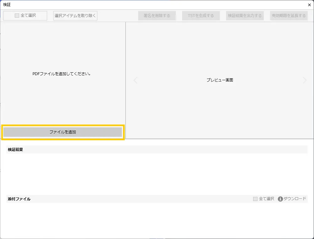Go to previous preview page arrow
The height and width of the screenshot is (239, 314).
click(136, 81)
